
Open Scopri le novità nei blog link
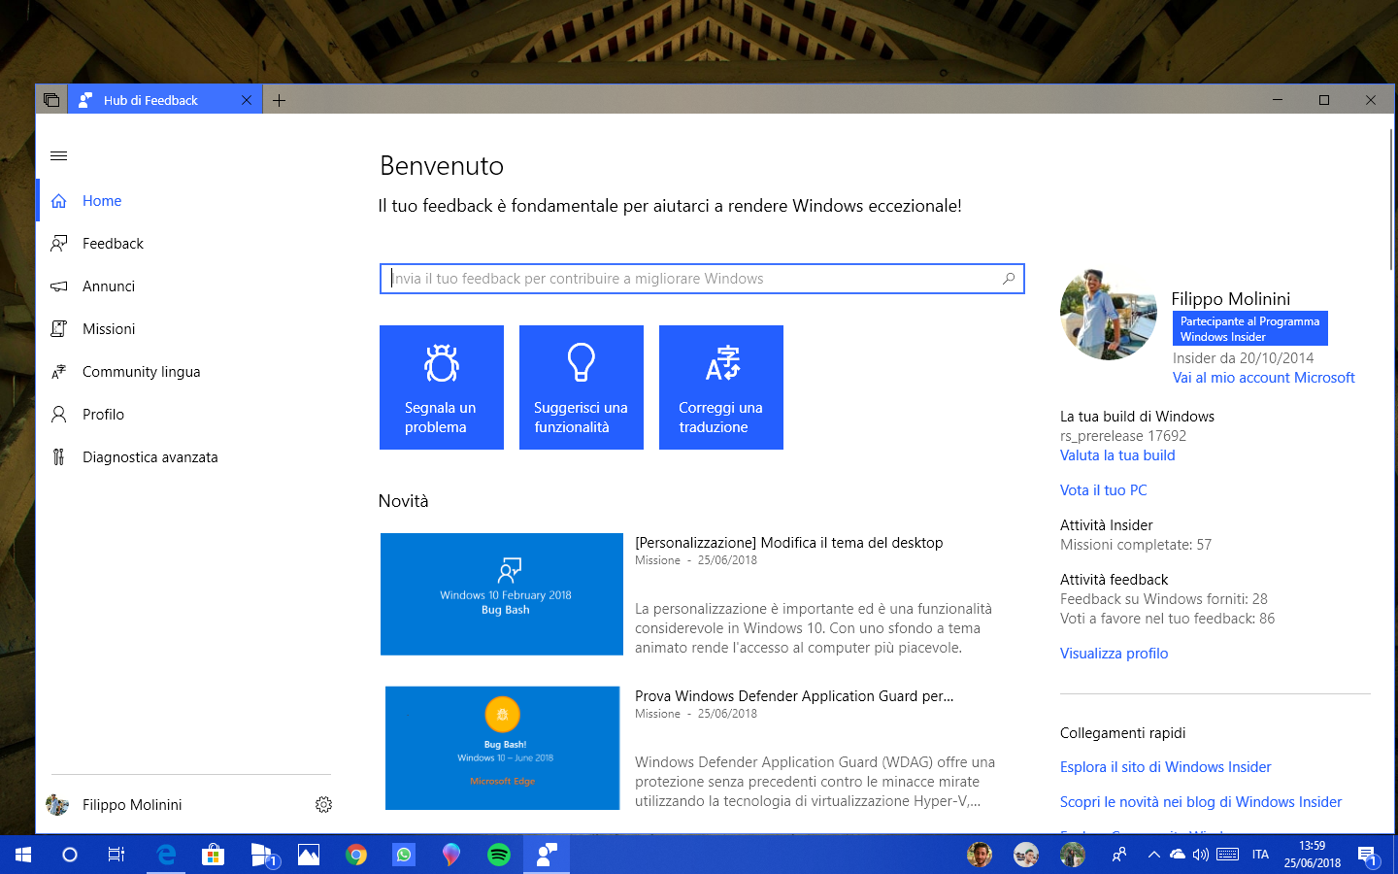[1201, 802]
